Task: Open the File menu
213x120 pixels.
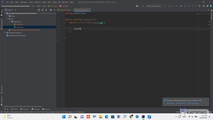Action: click(7, 2)
